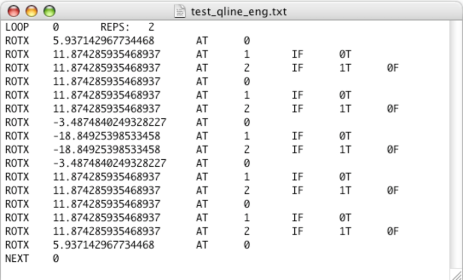Close the test_qline_eng.txt window

[x=14, y=11]
